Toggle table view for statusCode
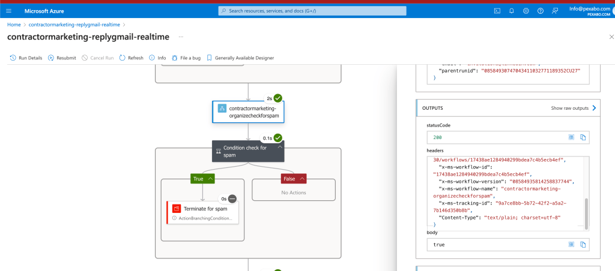 click(572, 137)
